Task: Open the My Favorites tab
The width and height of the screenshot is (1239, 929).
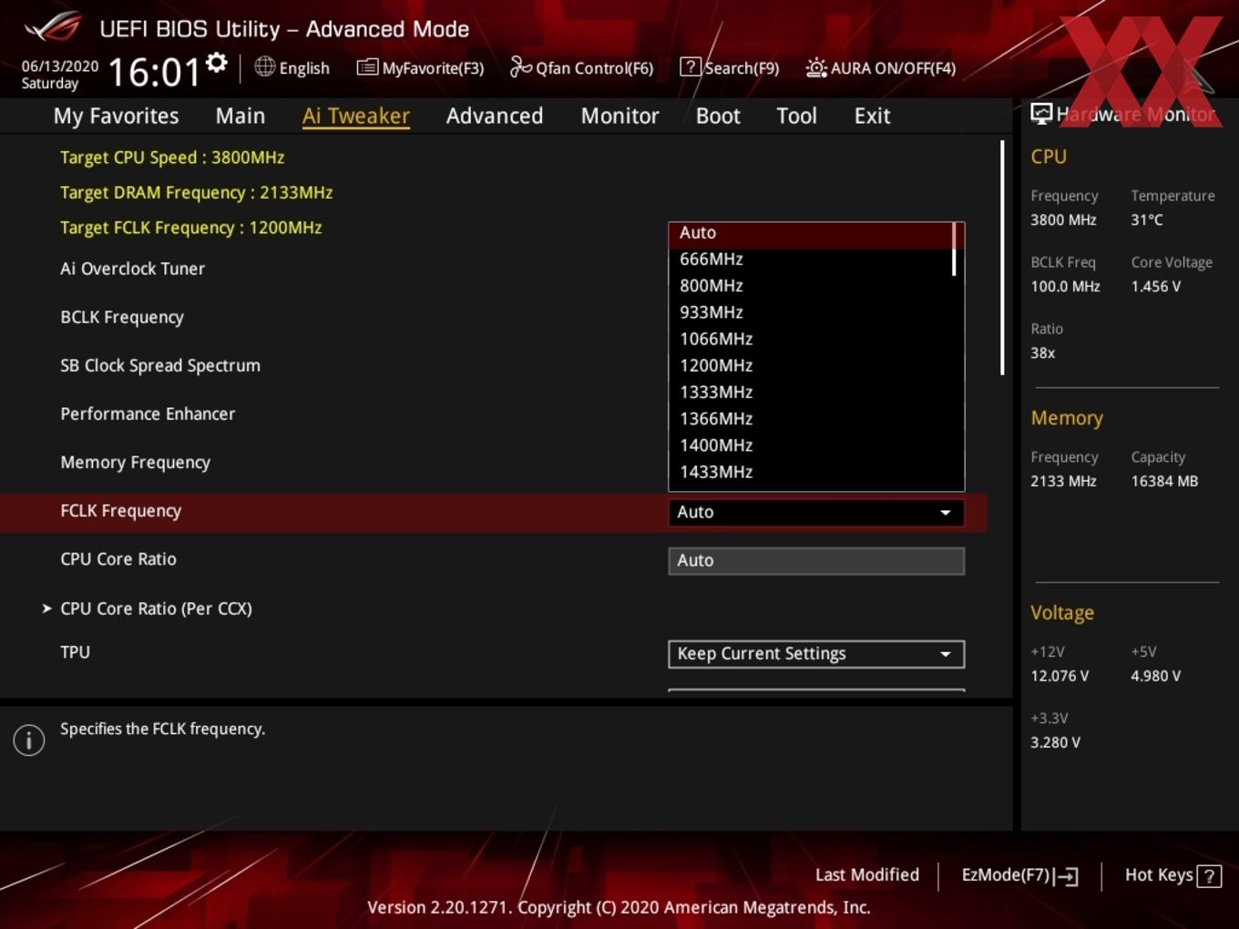Action: pyautogui.click(x=116, y=116)
